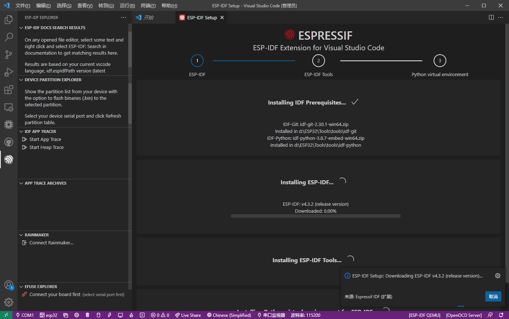
Task: Open the remote window indicator in the status bar
Action: tap(6, 315)
